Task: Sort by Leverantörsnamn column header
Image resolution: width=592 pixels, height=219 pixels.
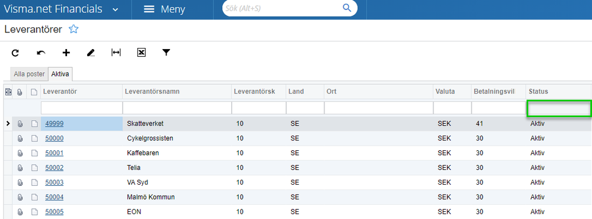Action: point(177,92)
